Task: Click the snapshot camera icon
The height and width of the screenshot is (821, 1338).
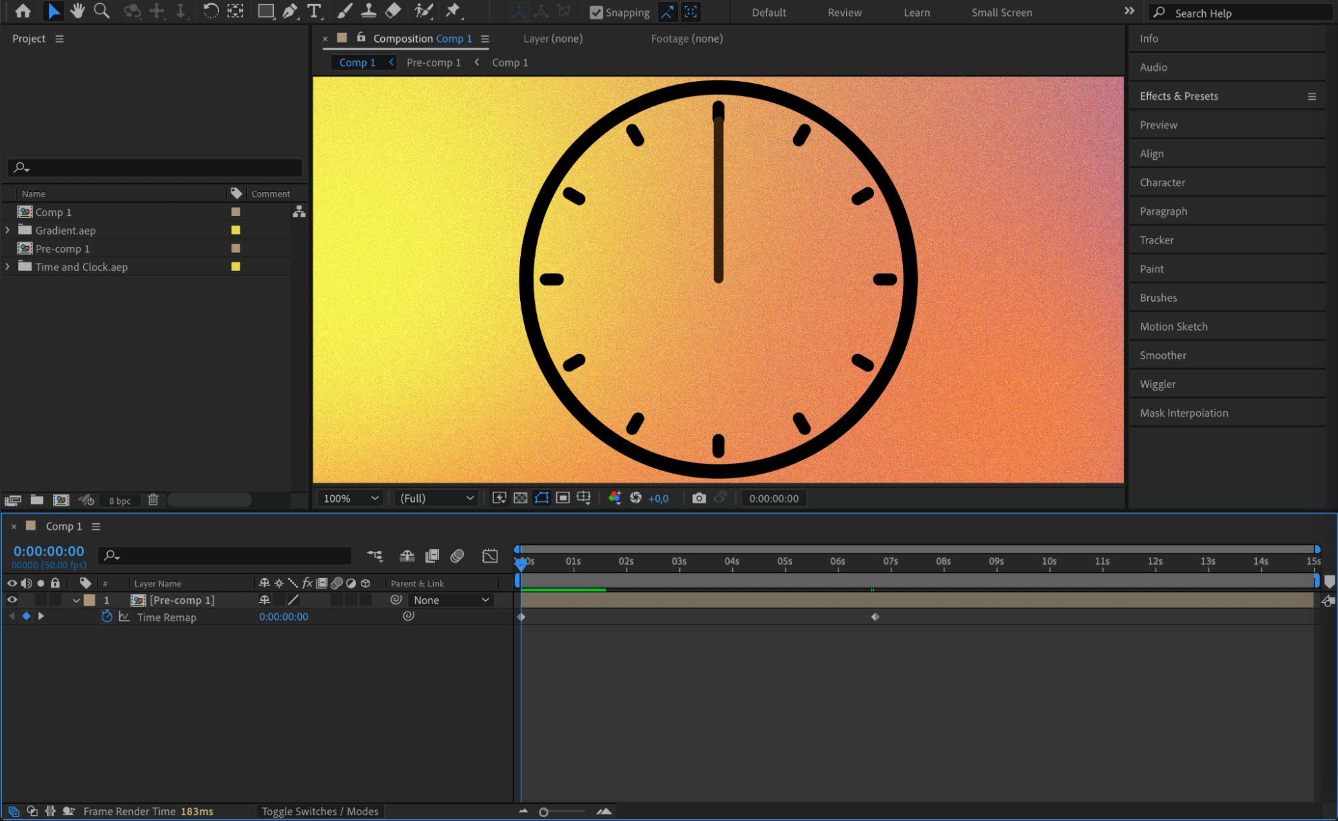Action: coord(699,498)
